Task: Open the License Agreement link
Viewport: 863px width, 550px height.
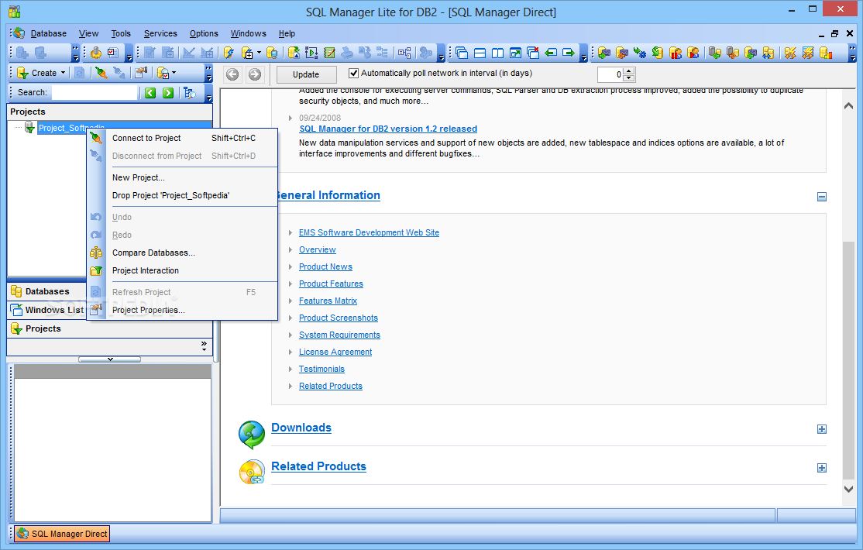Action: click(x=335, y=352)
